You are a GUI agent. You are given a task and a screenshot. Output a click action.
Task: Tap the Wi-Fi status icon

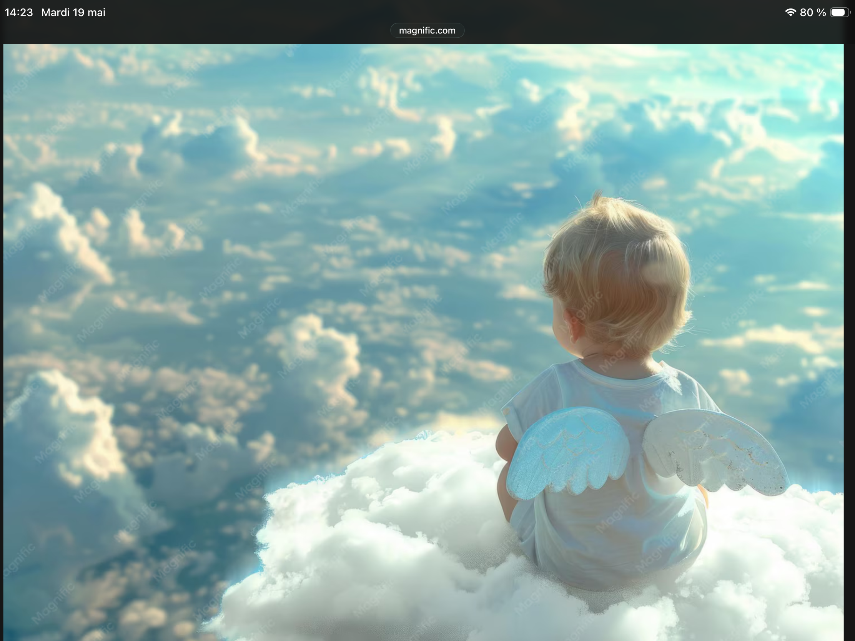click(x=790, y=12)
